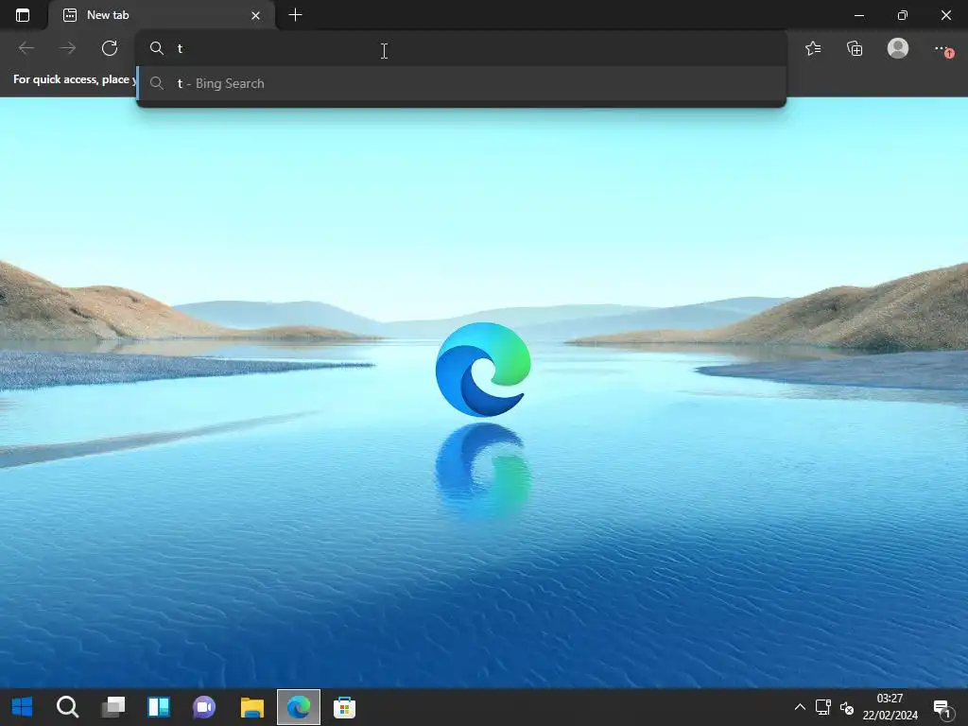Open the notification center icon
968x726 pixels.
click(x=942, y=708)
